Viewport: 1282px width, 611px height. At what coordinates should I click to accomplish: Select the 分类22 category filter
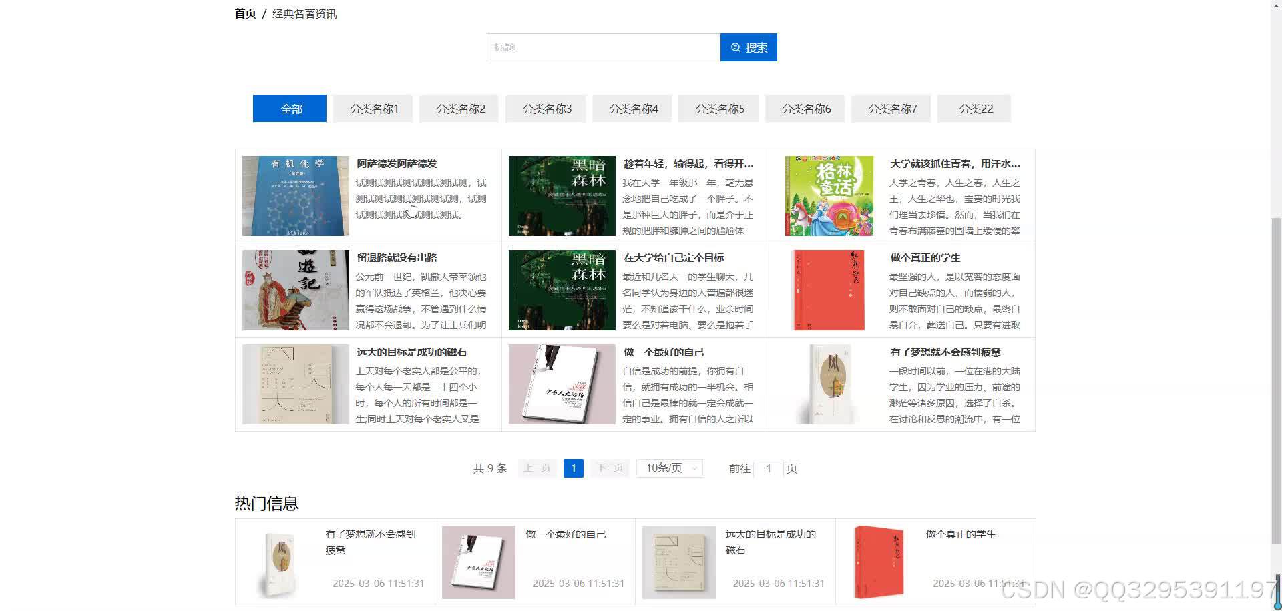[974, 108]
